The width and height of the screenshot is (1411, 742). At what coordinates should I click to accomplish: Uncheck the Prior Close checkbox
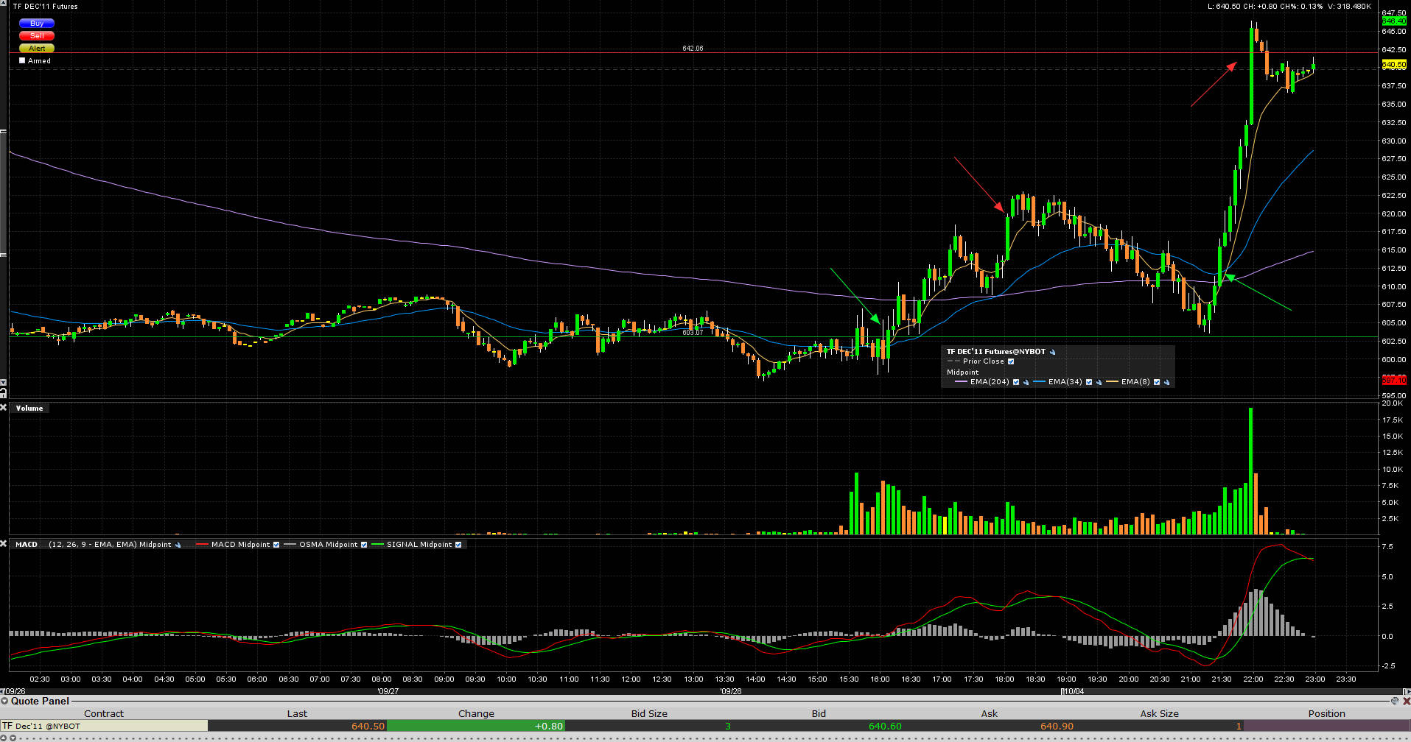1011,361
